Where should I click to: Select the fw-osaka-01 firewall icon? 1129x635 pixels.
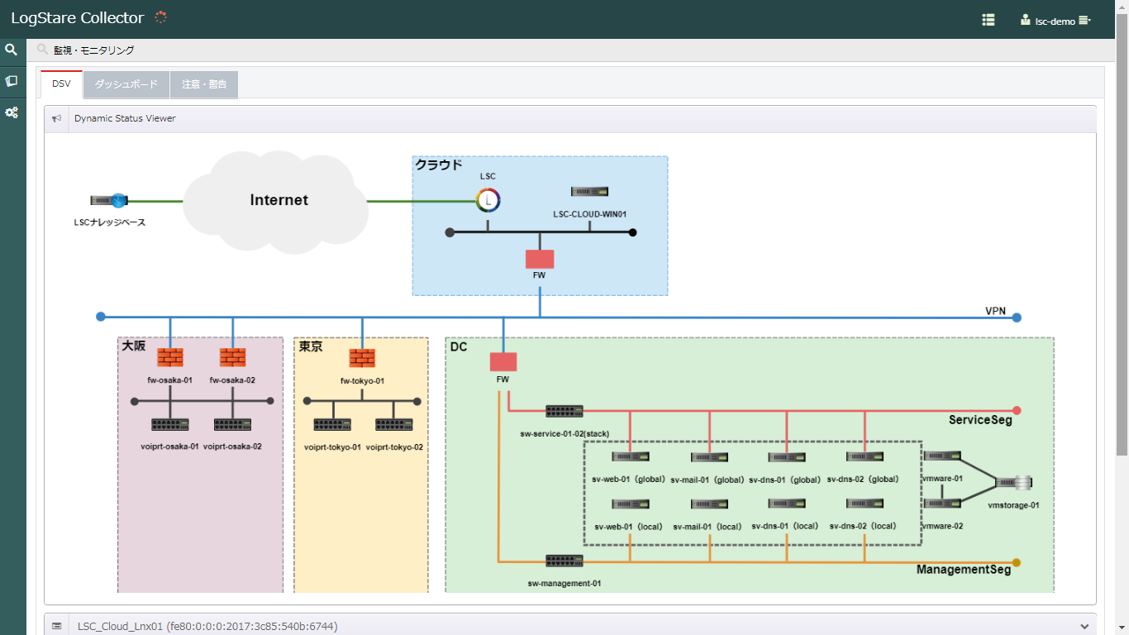(x=170, y=357)
